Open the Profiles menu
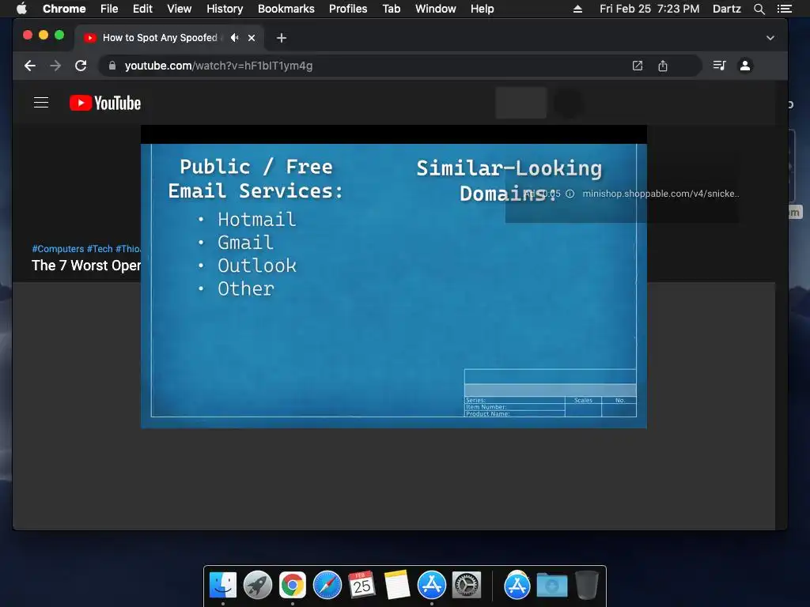 pos(348,9)
